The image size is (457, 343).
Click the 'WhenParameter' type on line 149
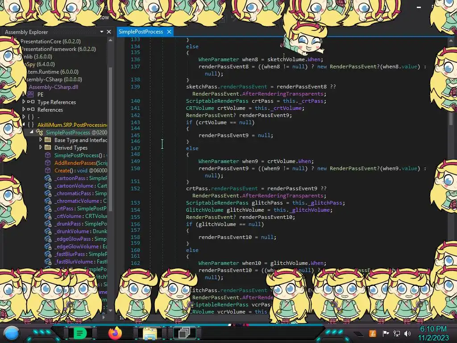pyautogui.click(x=219, y=161)
